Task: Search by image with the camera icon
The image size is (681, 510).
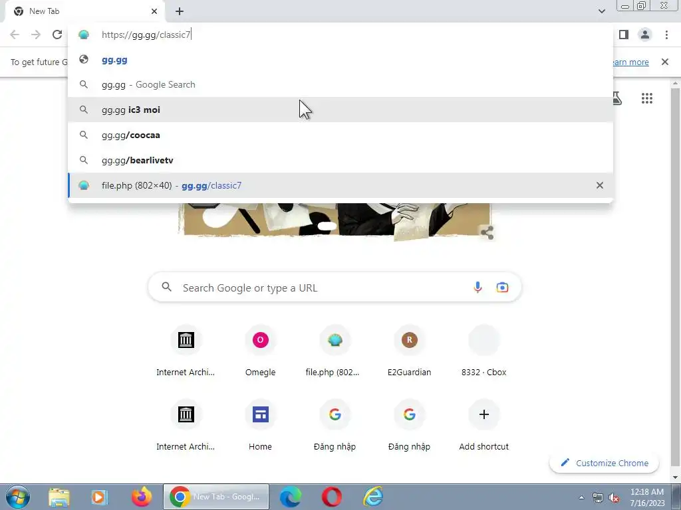Action: point(502,287)
